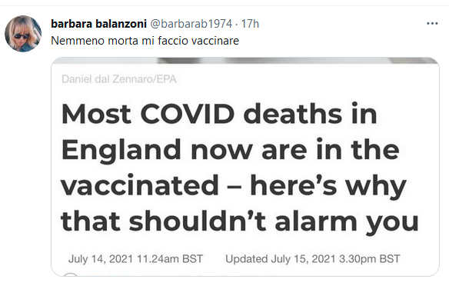Click the tweet text Nemmeno morta mi faccio vaccinare
The height and width of the screenshot is (286, 449).
145,41
